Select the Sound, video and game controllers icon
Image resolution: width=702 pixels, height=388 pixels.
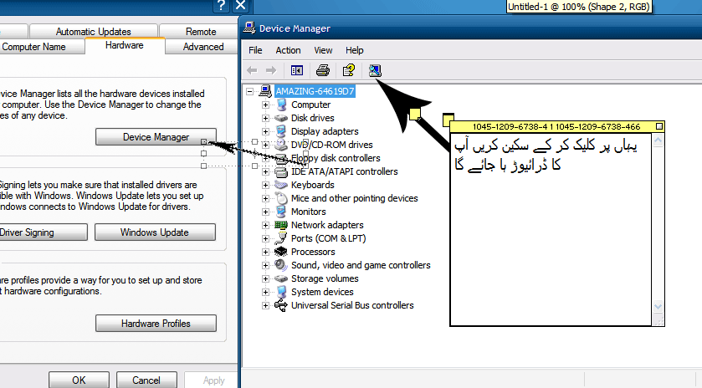coord(281,265)
